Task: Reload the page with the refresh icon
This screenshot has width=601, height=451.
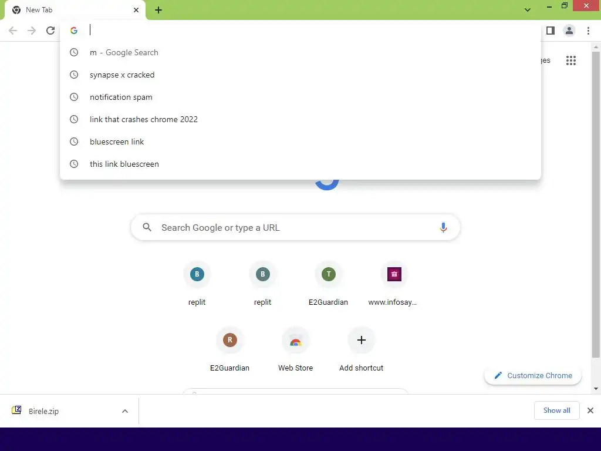Action: tap(50, 31)
